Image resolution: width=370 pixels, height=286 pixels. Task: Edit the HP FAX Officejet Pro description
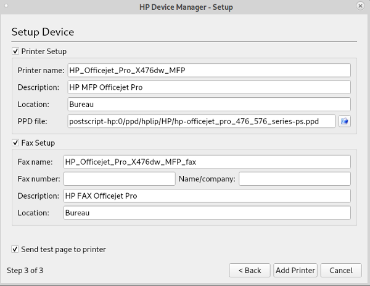[207, 196]
